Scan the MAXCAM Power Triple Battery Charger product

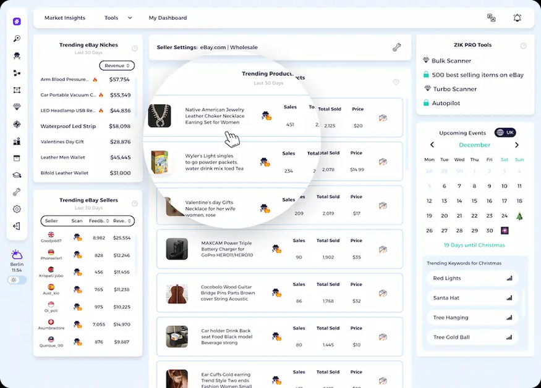tap(276, 249)
